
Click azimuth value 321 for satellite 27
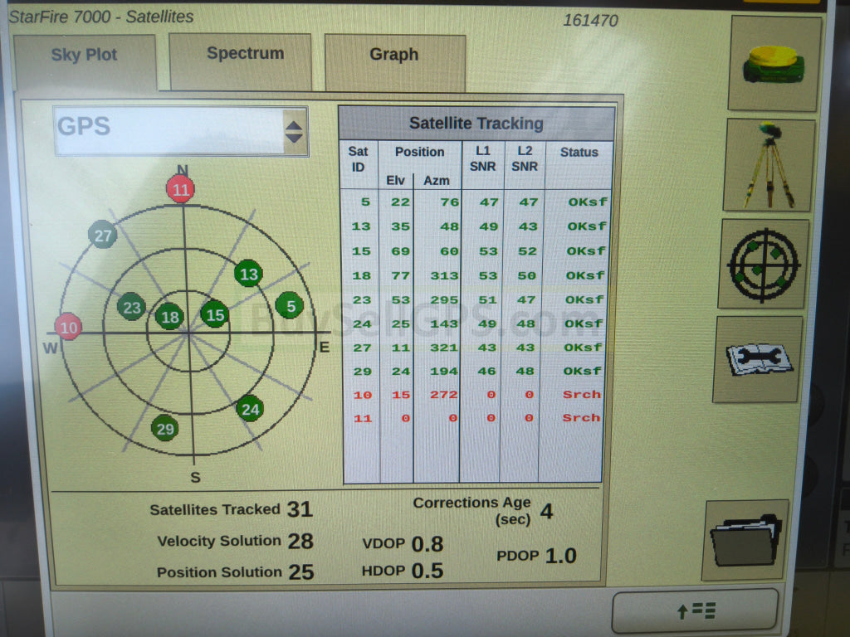click(444, 348)
